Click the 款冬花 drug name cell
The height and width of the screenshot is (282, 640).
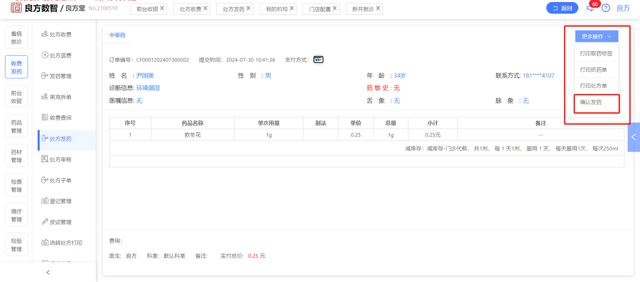pyautogui.click(x=193, y=135)
